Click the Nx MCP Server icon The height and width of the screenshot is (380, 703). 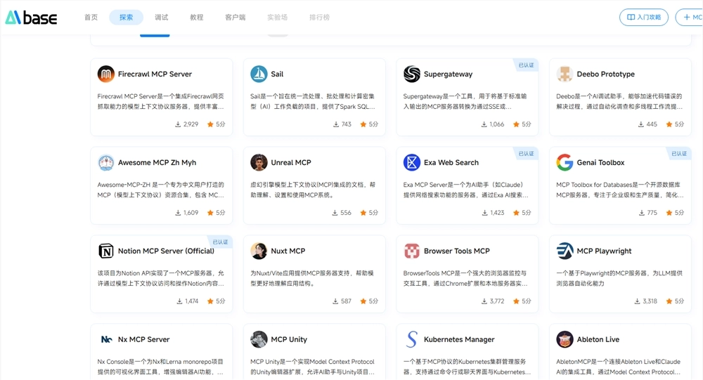(106, 339)
